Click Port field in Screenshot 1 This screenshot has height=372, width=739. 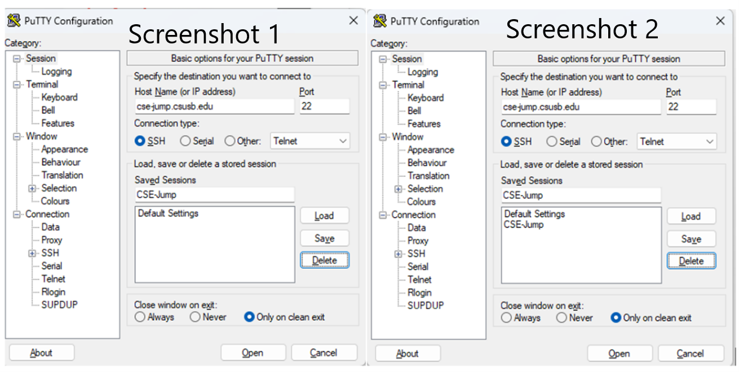[x=324, y=106]
